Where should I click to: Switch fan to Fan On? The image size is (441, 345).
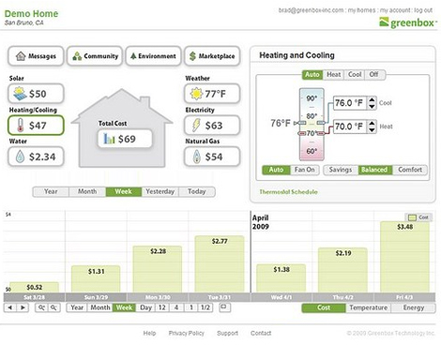pyautogui.click(x=305, y=170)
